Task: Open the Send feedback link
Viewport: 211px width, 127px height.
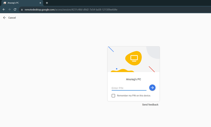Action: click(150, 105)
